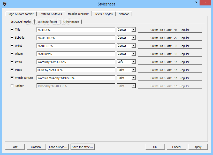Open the Lyrics alignment dropdown set to Left
The height and width of the screenshot is (155, 213).
(126, 62)
